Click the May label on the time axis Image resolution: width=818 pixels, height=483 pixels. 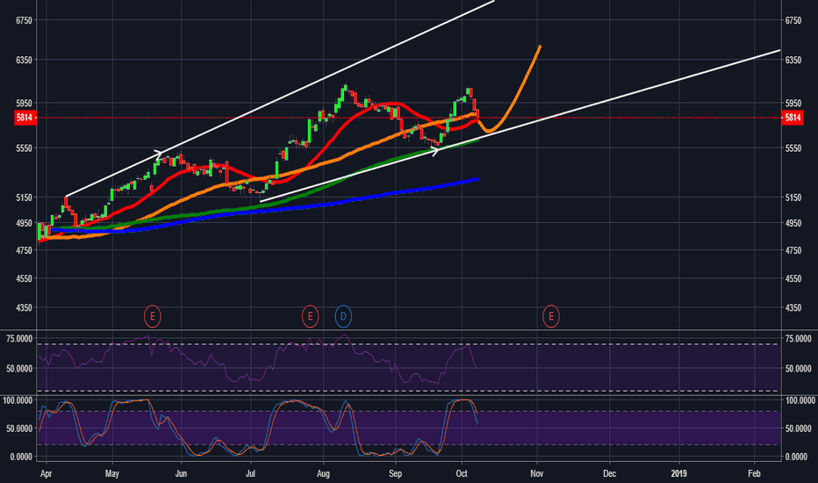[x=112, y=473]
